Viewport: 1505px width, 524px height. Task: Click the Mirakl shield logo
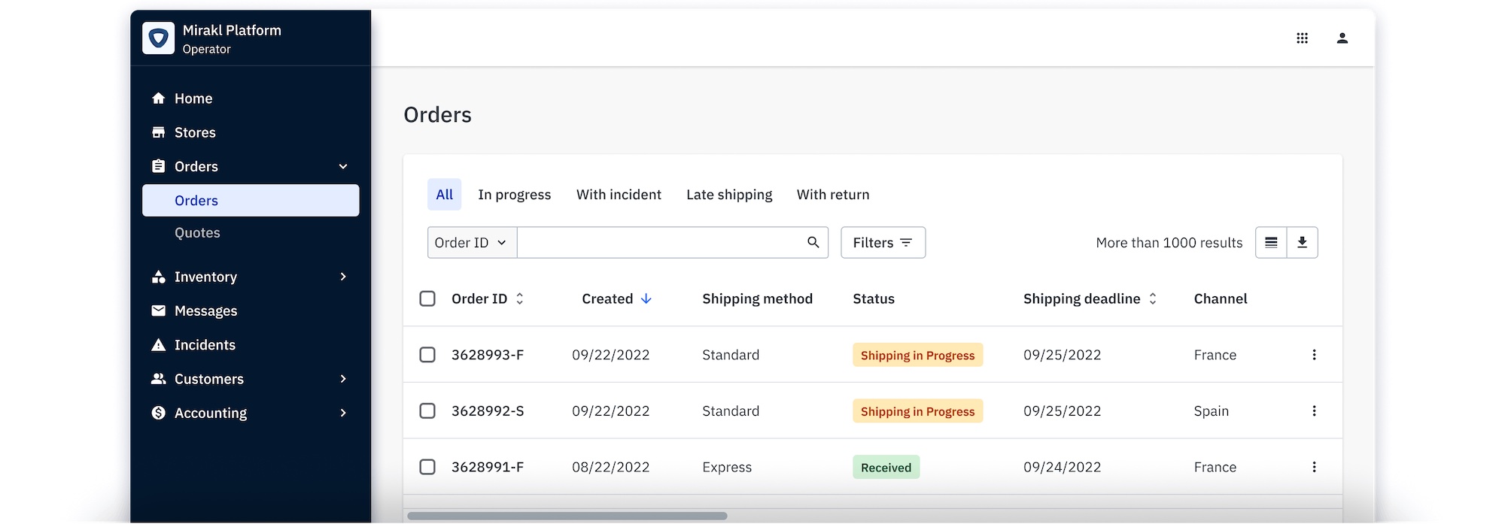(x=158, y=38)
